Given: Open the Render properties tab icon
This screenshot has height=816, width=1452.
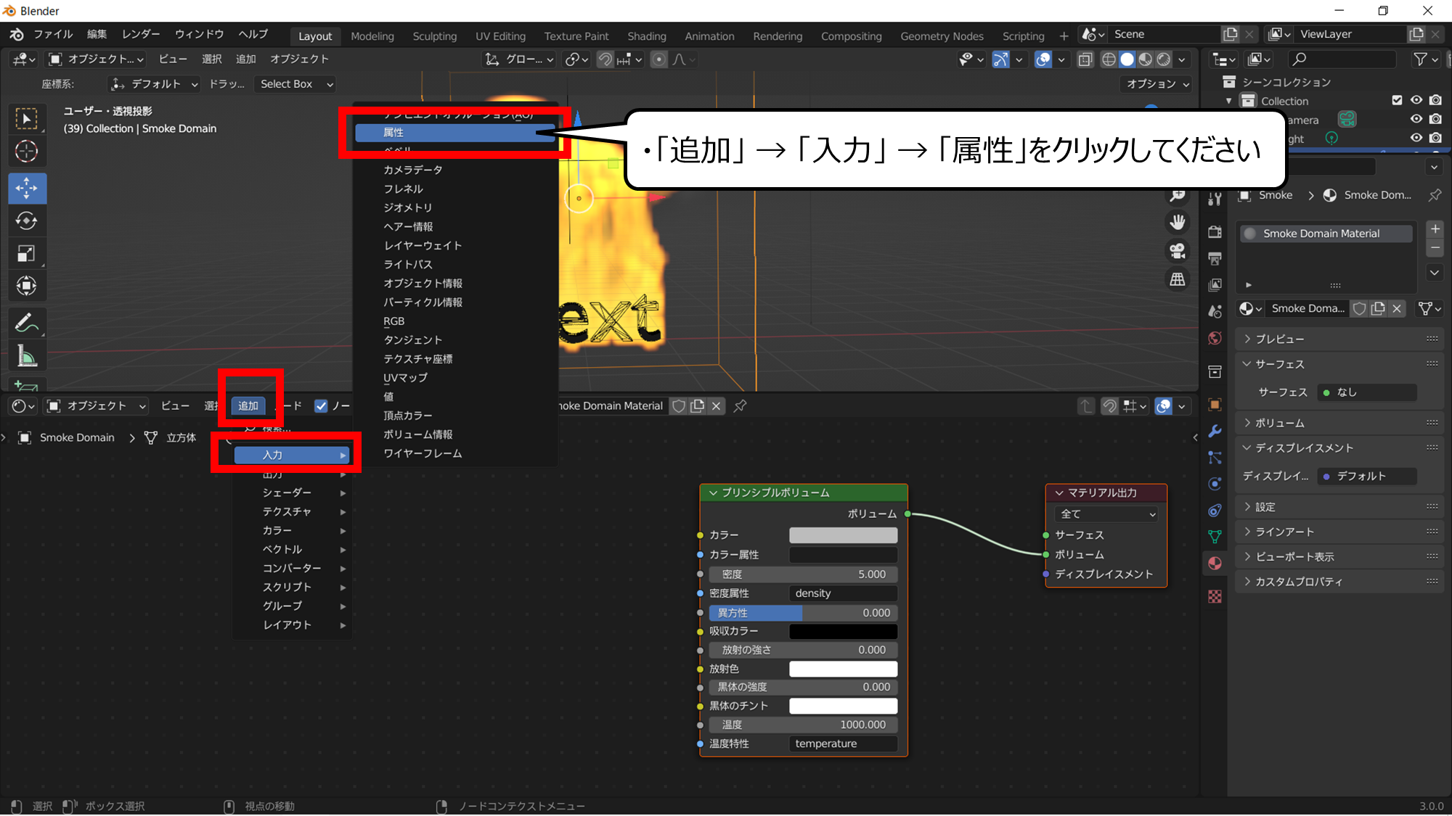Looking at the screenshot, I should (1215, 232).
